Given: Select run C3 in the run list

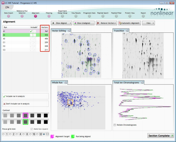Looking at the screenshot, I should (26, 50).
